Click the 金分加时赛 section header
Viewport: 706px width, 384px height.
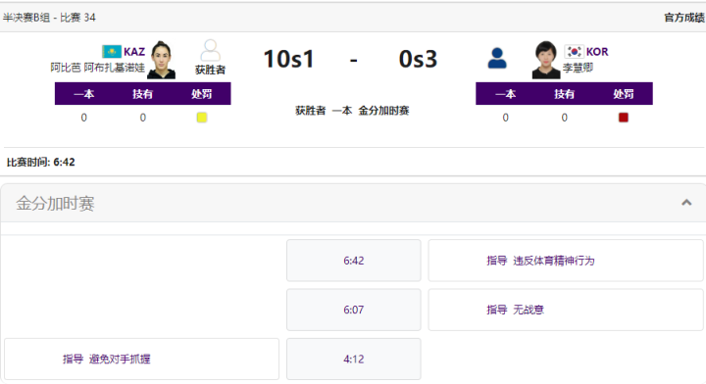point(353,203)
